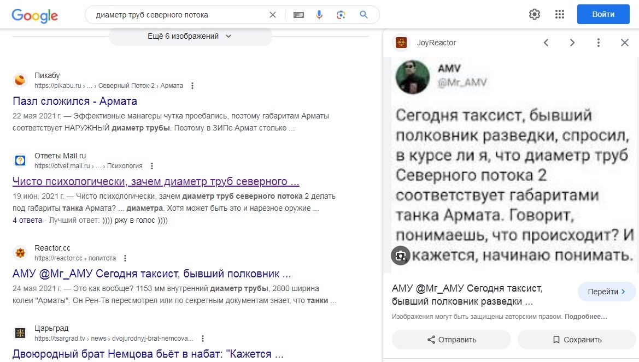Viewport: 639px width, 362px height.
Task: Open more options for Reactor.cc result
Action: tap(125, 258)
